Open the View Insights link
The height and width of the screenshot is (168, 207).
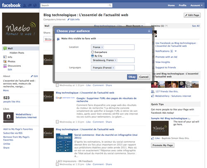coord(163,62)
